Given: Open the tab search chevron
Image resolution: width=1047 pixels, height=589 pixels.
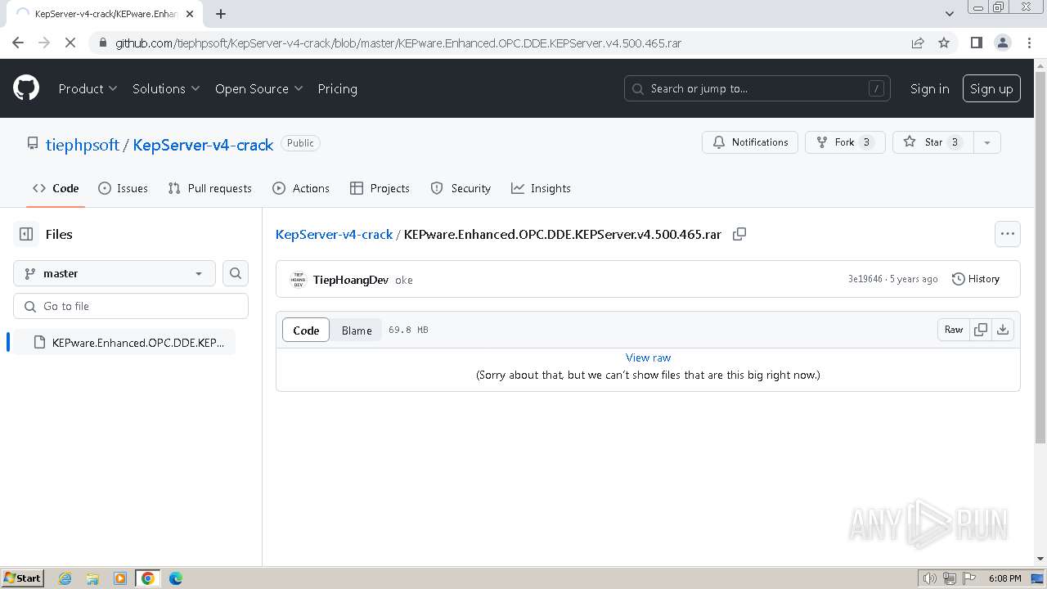Looking at the screenshot, I should tap(950, 14).
